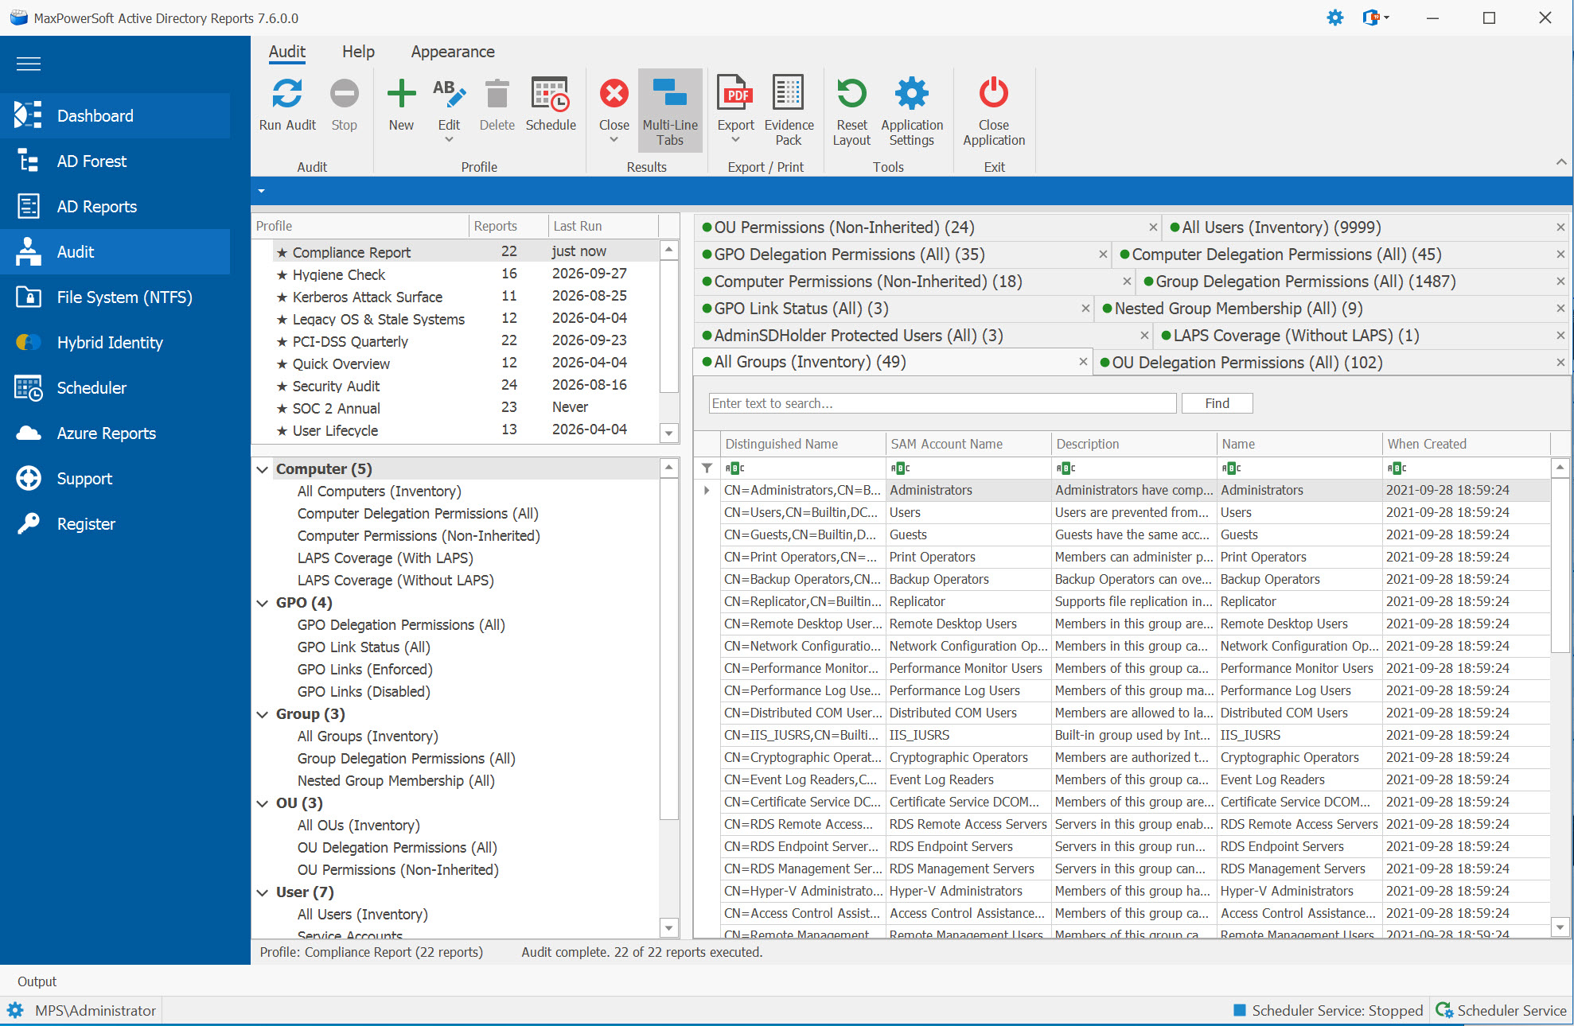Image resolution: width=1574 pixels, height=1026 pixels.
Task: Open Hybrid Identity section
Action: tap(115, 343)
